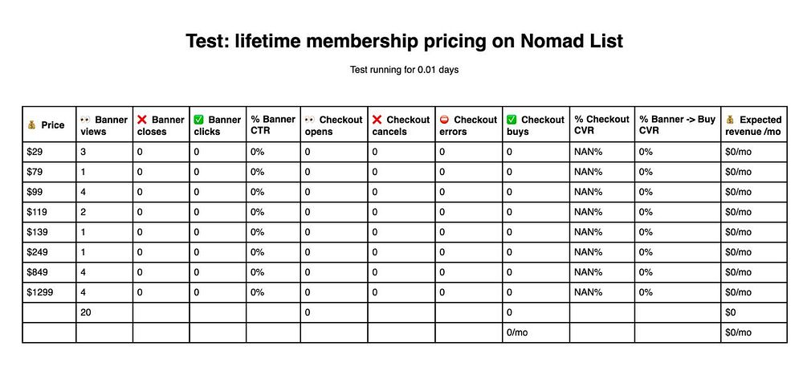Click the money bag icon beside Price

point(32,125)
